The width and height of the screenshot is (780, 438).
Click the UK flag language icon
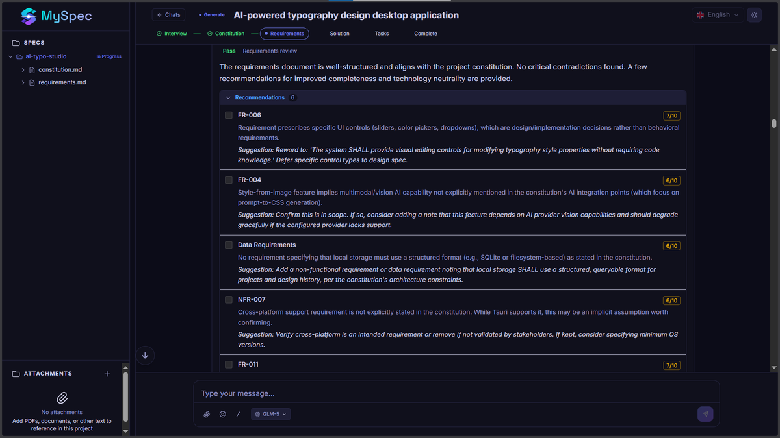point(700,15)
